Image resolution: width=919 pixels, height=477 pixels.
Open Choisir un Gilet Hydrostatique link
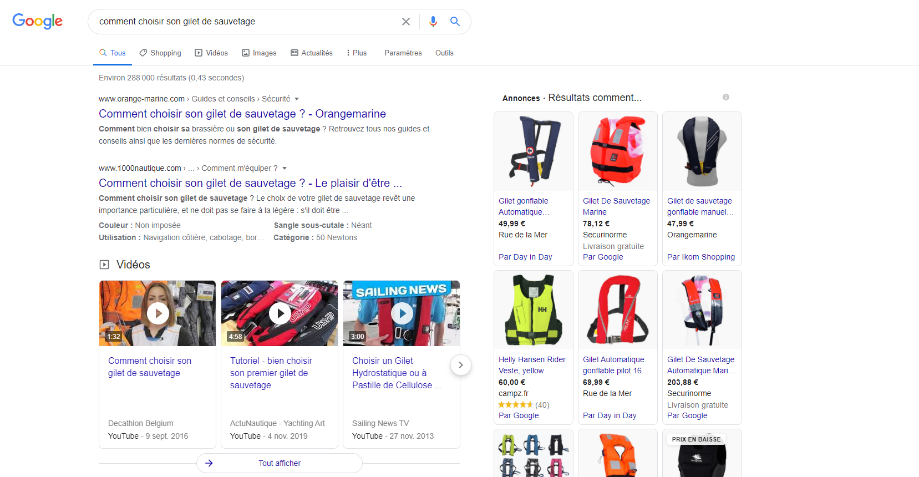point(397,373)
